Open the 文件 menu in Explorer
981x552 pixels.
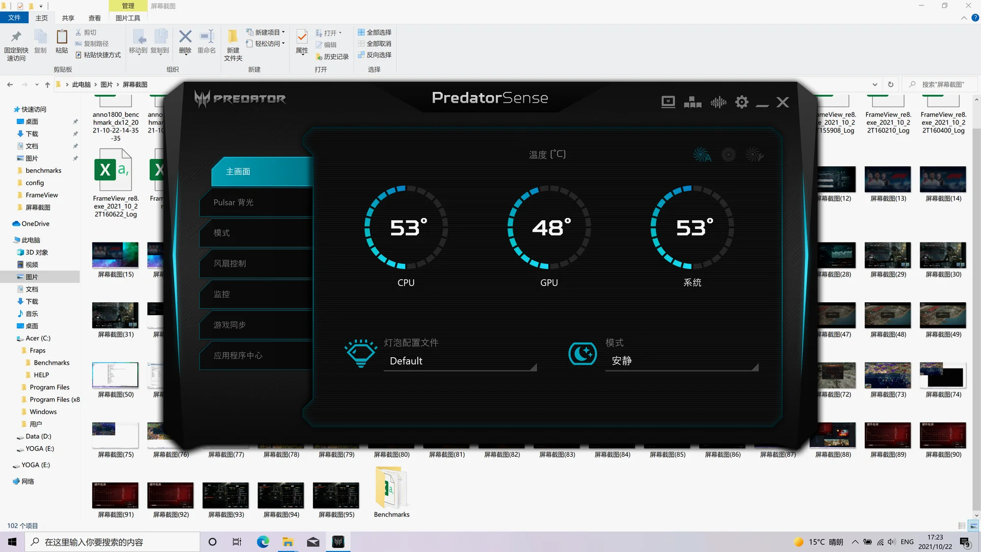coord(14,18)
